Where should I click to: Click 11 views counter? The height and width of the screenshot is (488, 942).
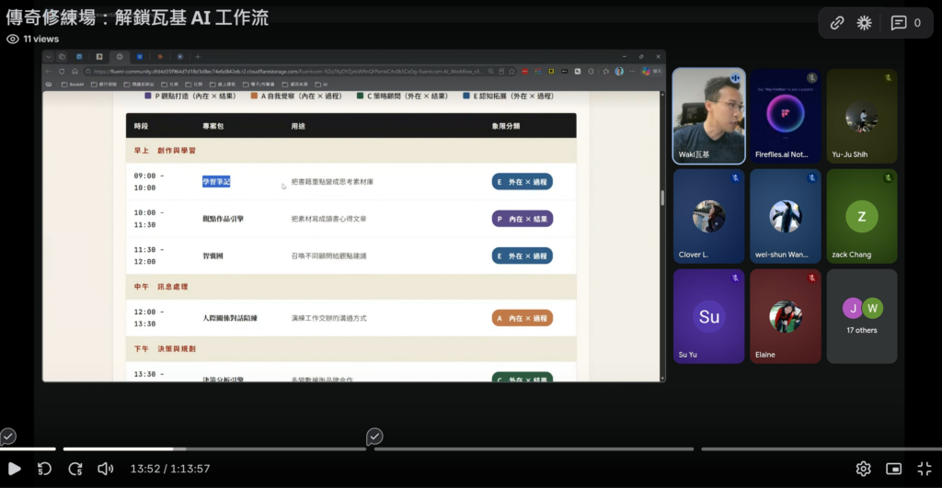[x=33, y=39]
